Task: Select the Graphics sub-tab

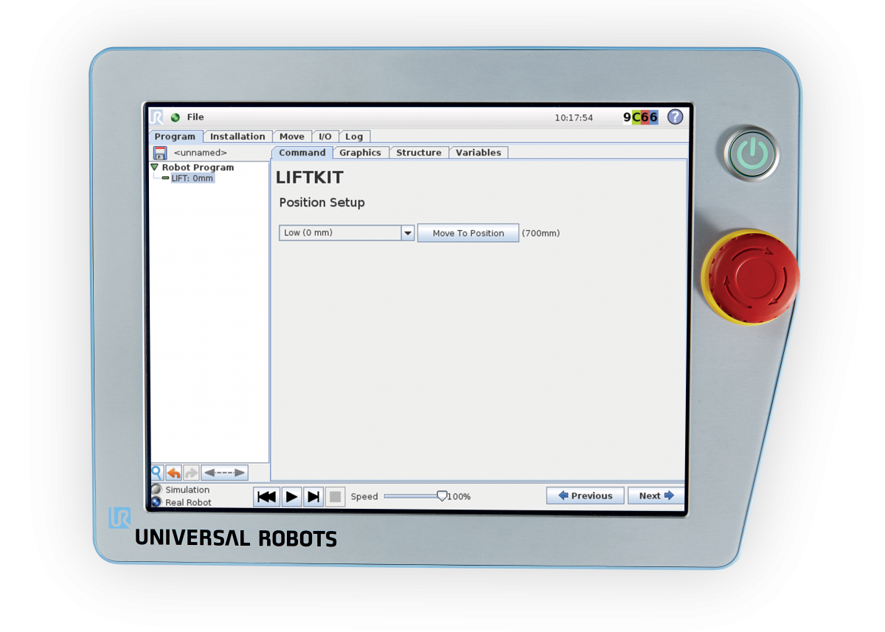Action: 361,153
